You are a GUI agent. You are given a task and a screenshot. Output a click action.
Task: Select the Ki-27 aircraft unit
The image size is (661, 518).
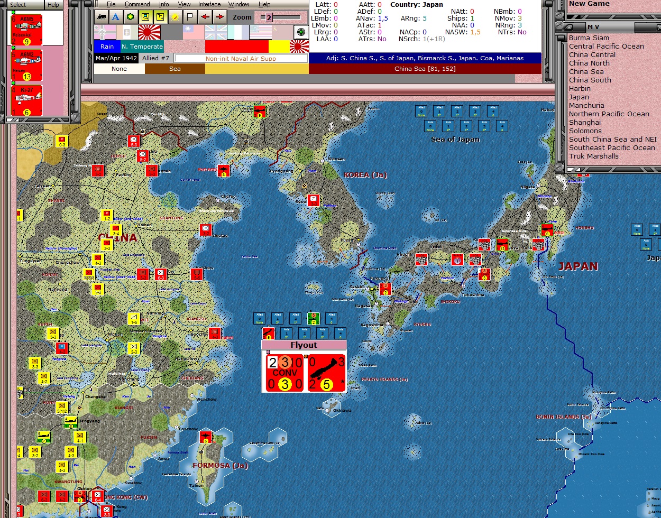pos(26,101)
